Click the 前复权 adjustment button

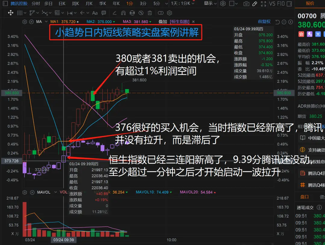click(x=264, y=22)
